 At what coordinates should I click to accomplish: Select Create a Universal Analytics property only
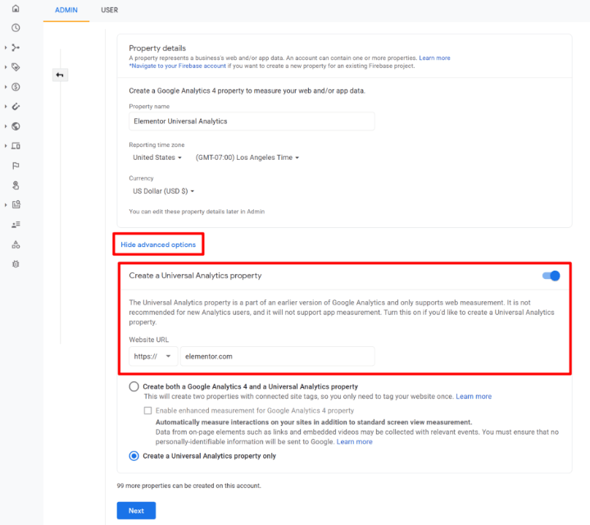click(134, 456)
